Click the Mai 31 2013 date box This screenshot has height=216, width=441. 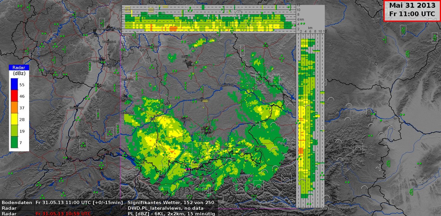pyautogui.click(x=412, y=10)
